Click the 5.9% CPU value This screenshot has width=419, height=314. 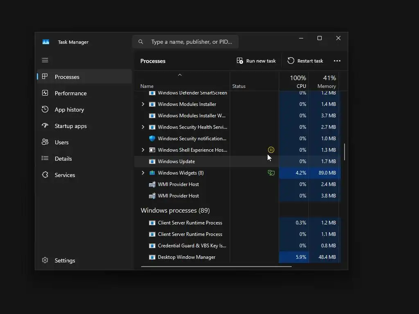[x=301, y=257]
